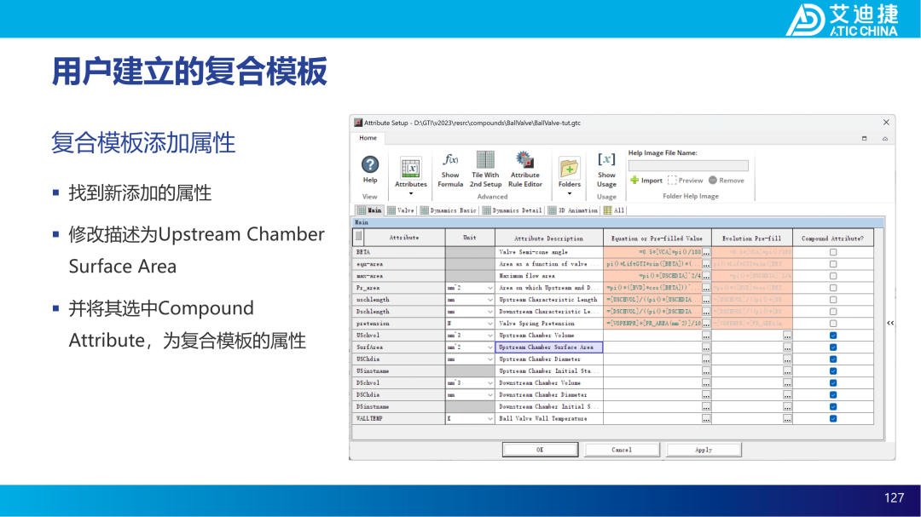Toggle Compound Attribute for Pr_area
The width and height of the screenshot is (921, 517).
point(833,288)
